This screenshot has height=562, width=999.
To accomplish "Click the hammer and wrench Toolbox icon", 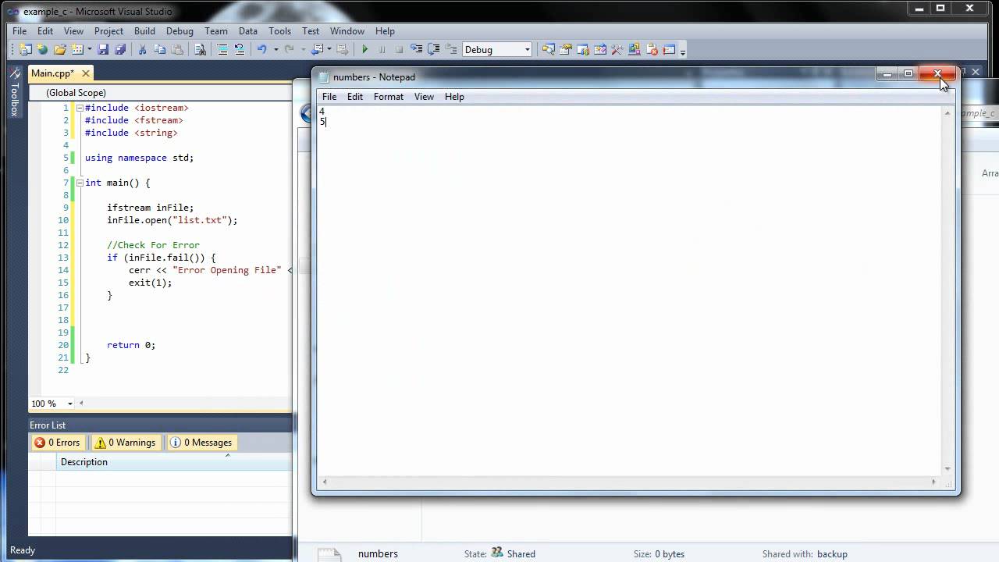I will click(x=617, y=49).
